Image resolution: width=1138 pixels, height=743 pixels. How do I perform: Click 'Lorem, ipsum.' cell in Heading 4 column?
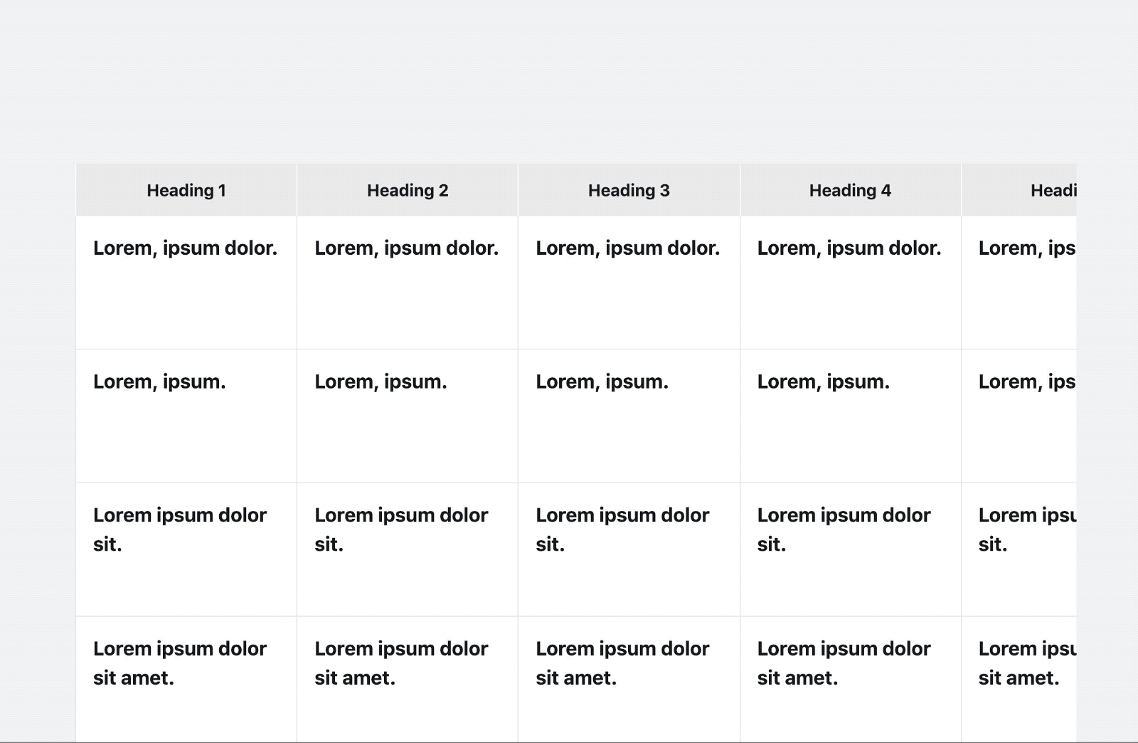(823, 382)
